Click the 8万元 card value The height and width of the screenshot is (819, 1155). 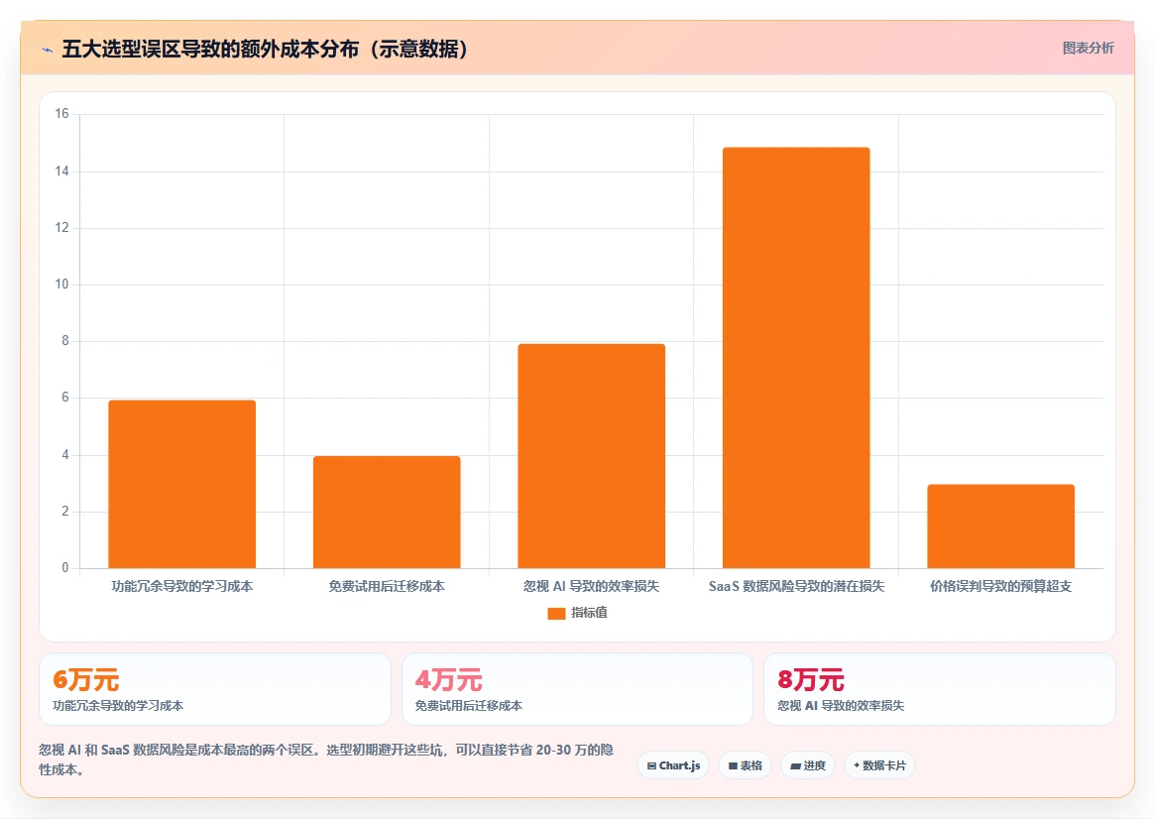click(x=811, y=679)
